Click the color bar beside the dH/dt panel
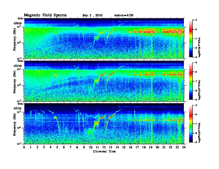Screen dimensions: 219x169 click(x=191, y=38)
